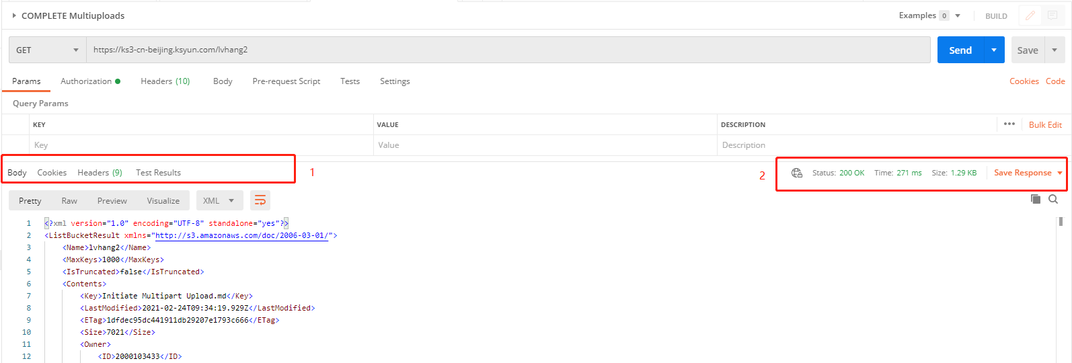Open the GET method dropdown
This screenshot has width=1072, height=363.
[x=47, y=50]
